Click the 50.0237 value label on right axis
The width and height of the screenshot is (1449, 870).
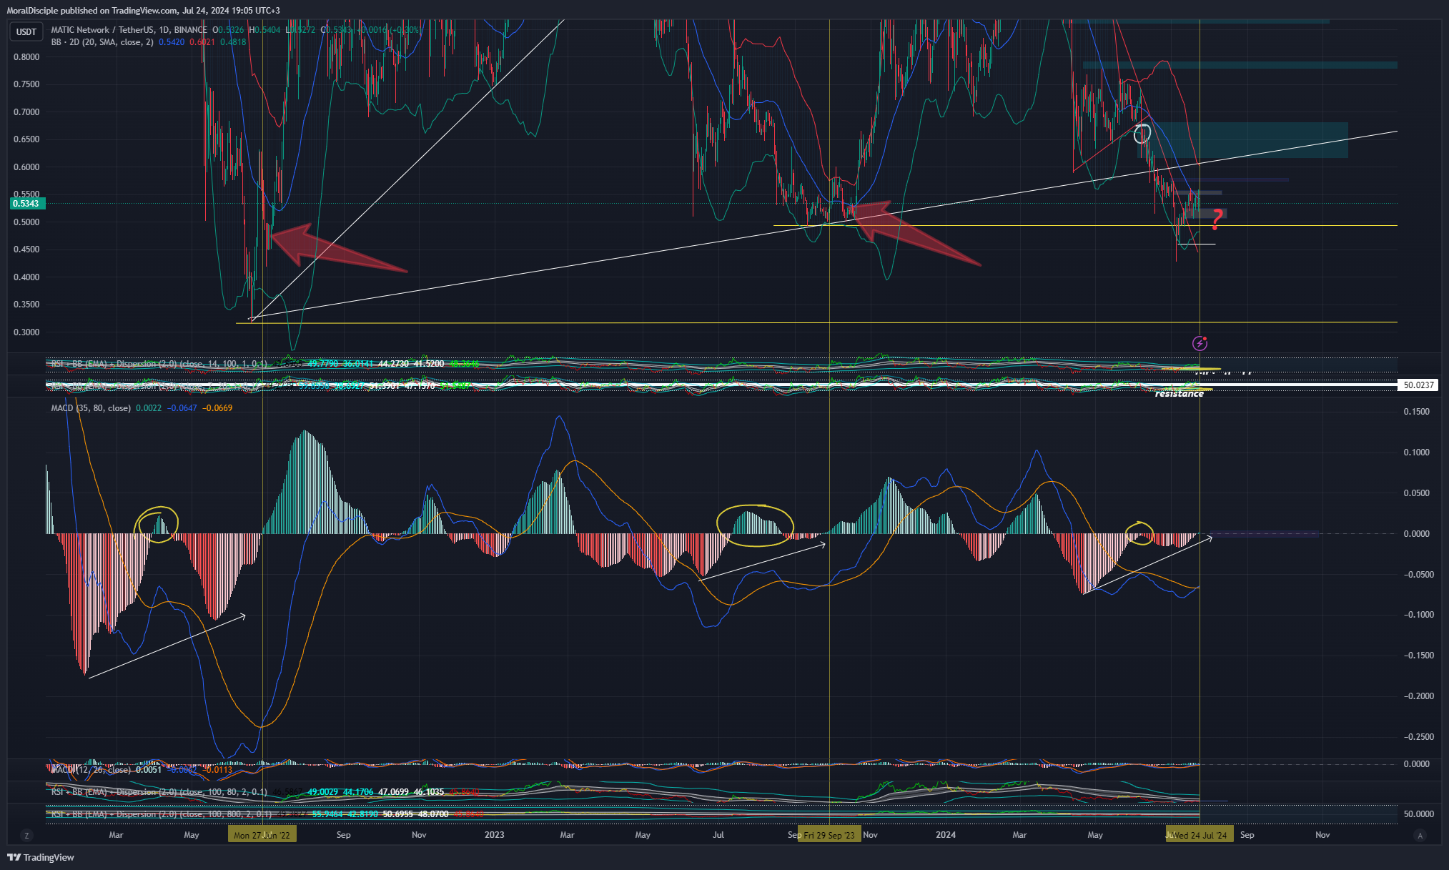point(1418,385)
